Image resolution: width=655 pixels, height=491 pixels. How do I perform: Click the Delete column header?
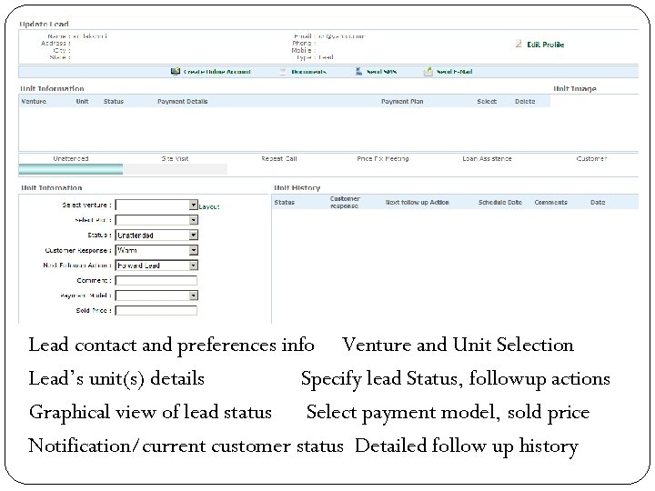[525, 102]
